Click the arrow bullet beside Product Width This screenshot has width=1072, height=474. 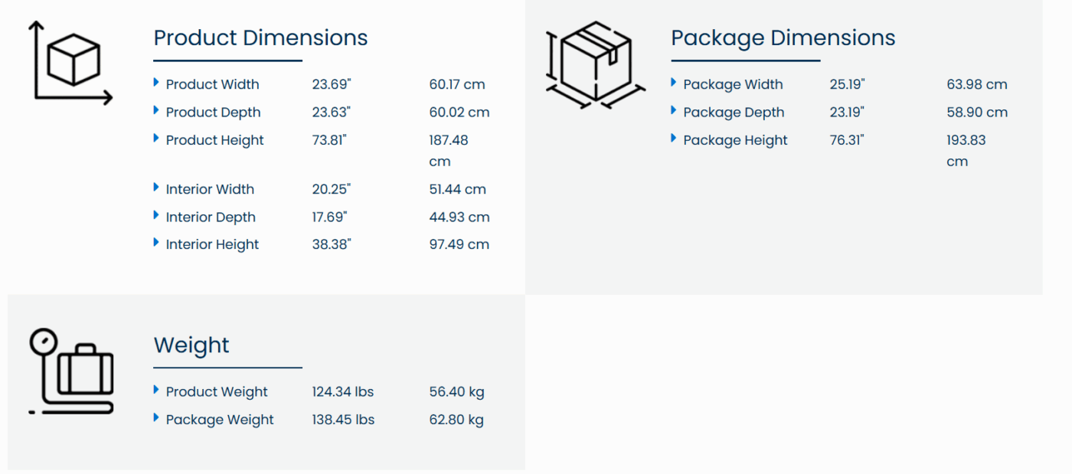156,83
